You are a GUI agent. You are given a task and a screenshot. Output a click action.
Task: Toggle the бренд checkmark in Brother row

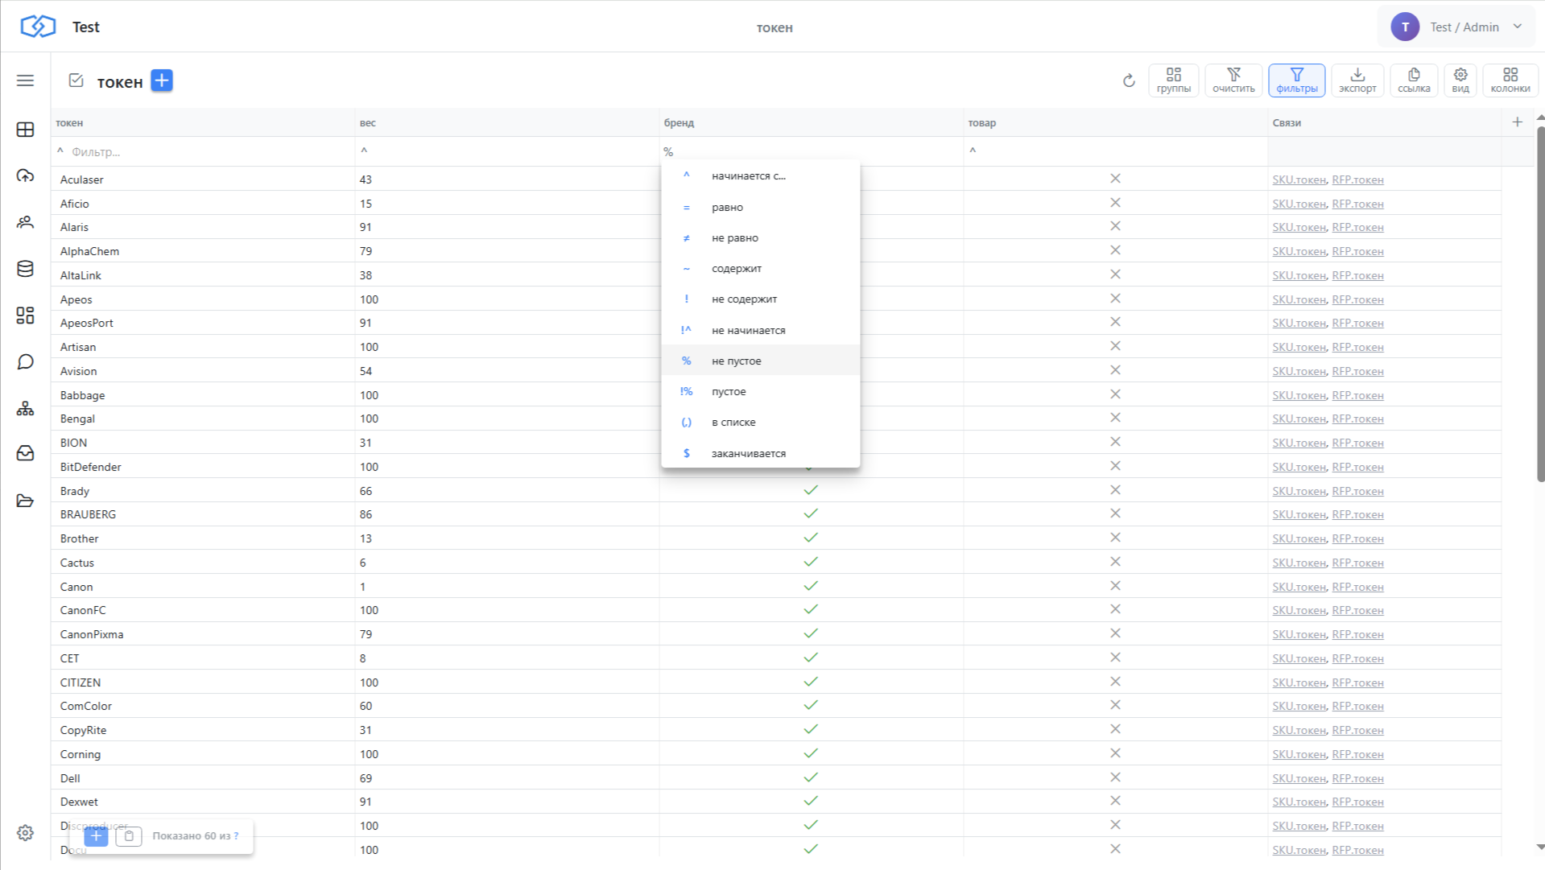click(811, 538)
